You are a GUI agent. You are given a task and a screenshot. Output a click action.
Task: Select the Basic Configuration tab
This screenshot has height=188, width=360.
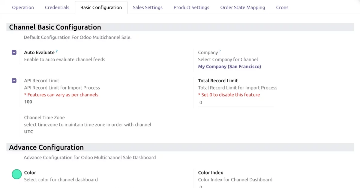point(101,8)
